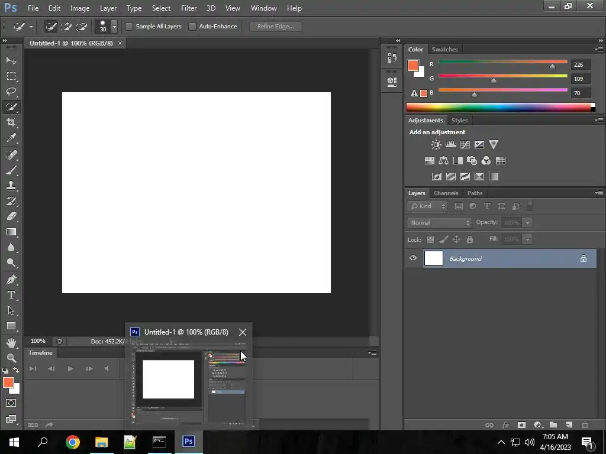This screenshot has width=606, height=454.
Task: Open the History panel icon
Action: tap(392, 59)
